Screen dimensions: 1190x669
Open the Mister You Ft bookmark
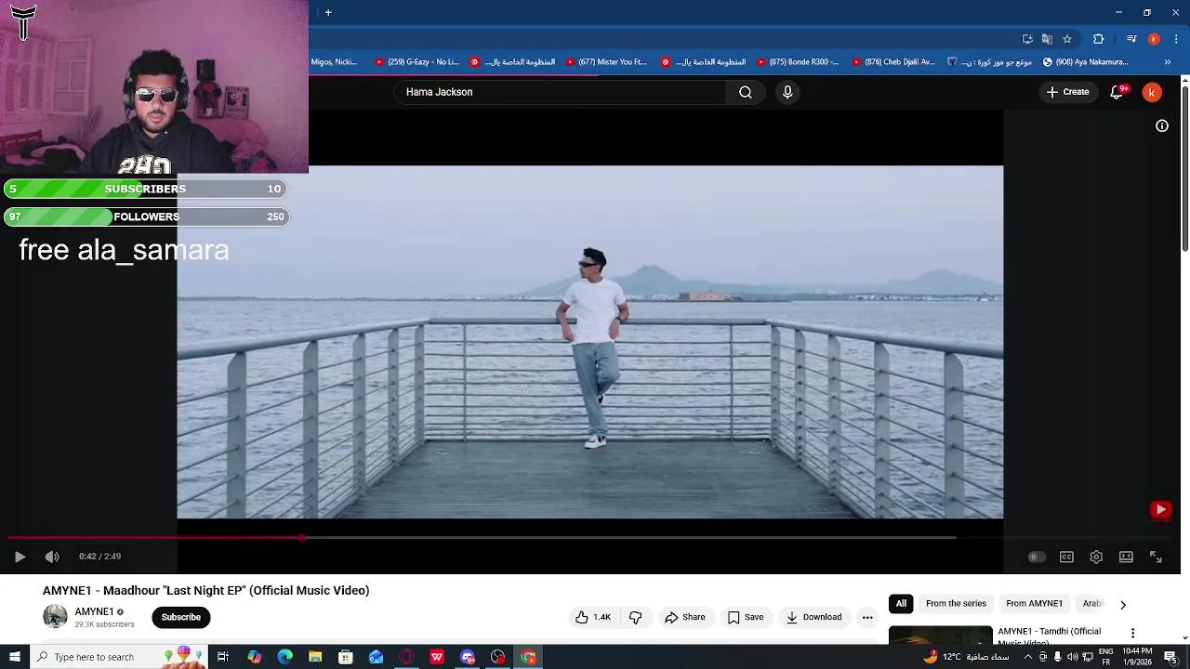click(607, 62)
